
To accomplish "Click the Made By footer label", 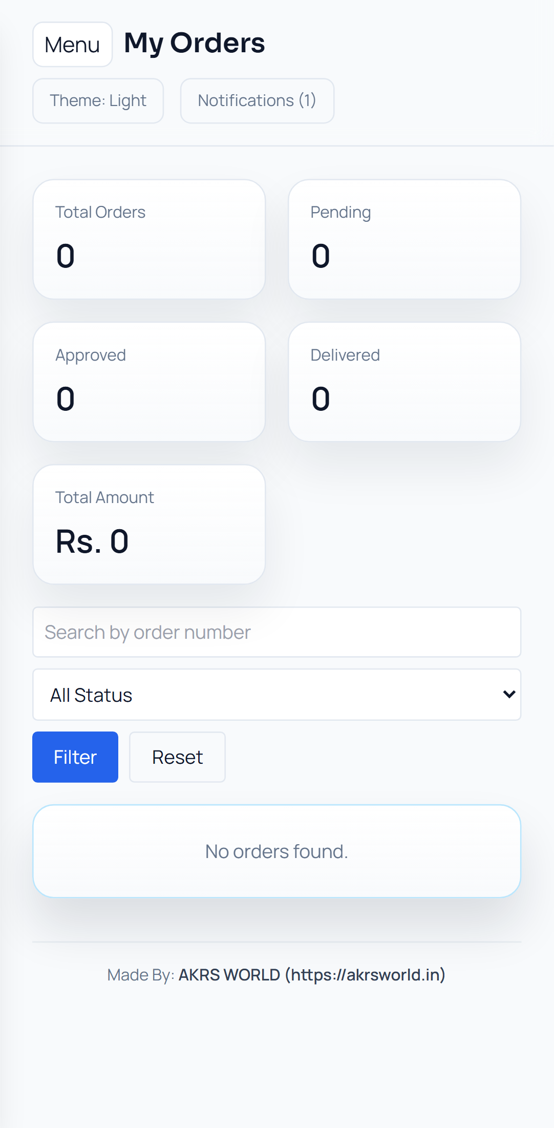I will click(140, 975).
